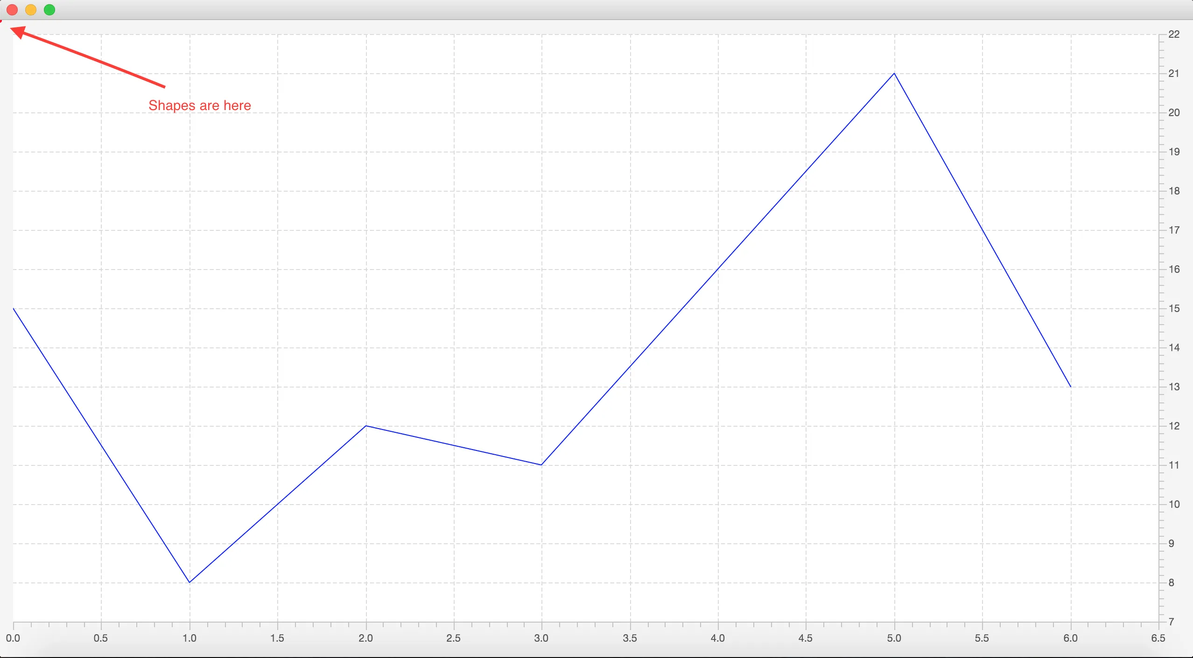Click the y-axis label 7

click(x=1171, y=622)
